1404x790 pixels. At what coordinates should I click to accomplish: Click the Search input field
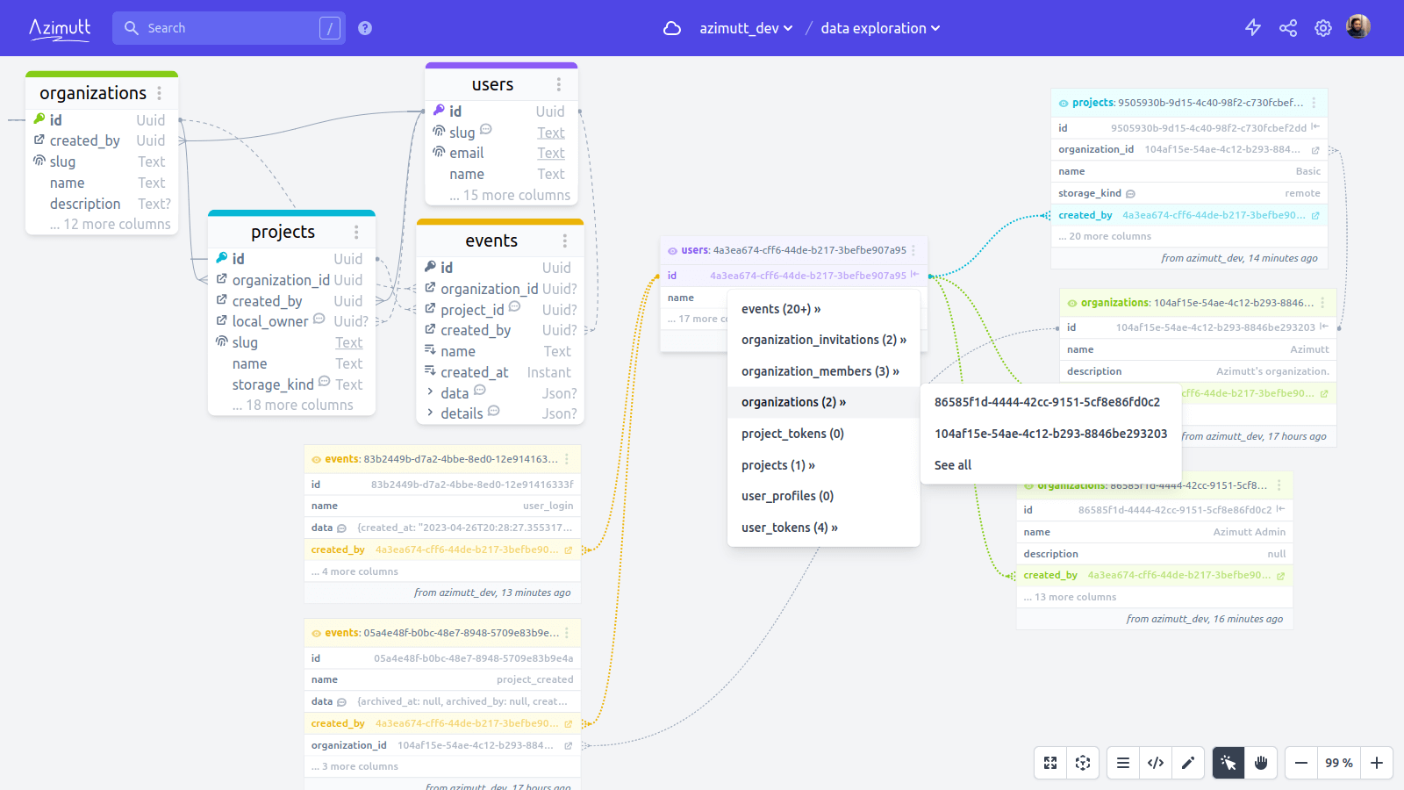coord(228,28)
